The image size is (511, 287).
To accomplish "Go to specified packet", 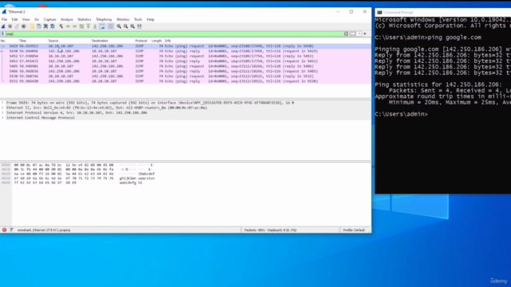I will [x=81, y=26].
